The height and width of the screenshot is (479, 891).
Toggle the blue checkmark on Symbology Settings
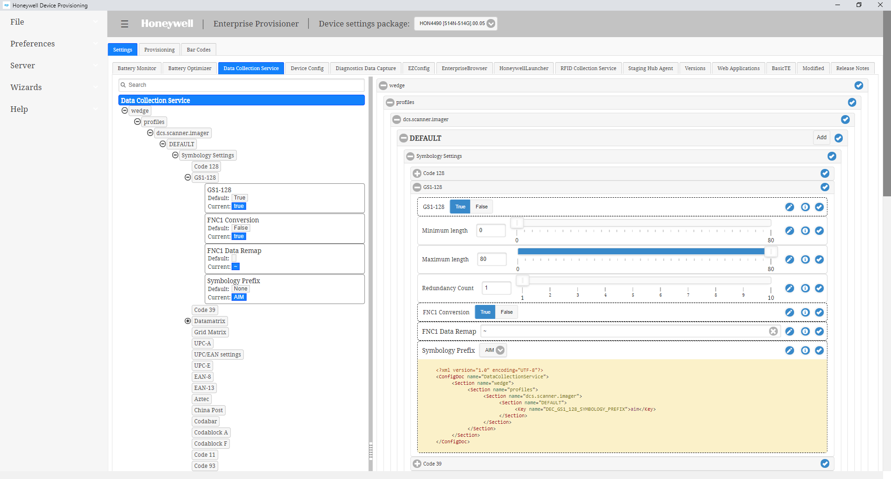pyautogui.click(x=832, y=156)
